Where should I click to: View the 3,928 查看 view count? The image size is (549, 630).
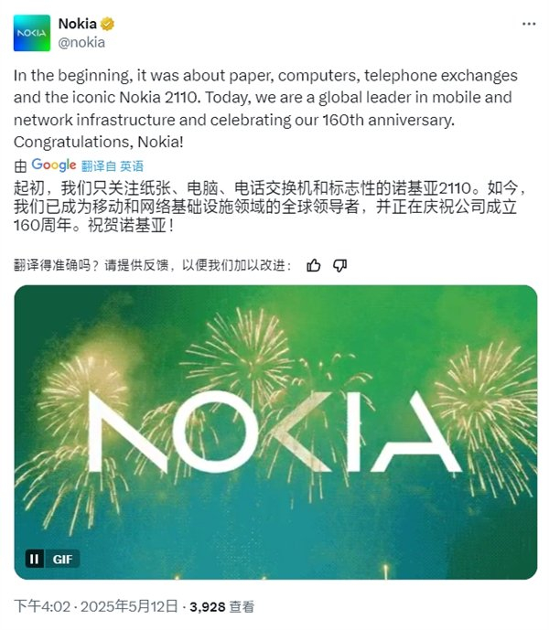point(221,606)
